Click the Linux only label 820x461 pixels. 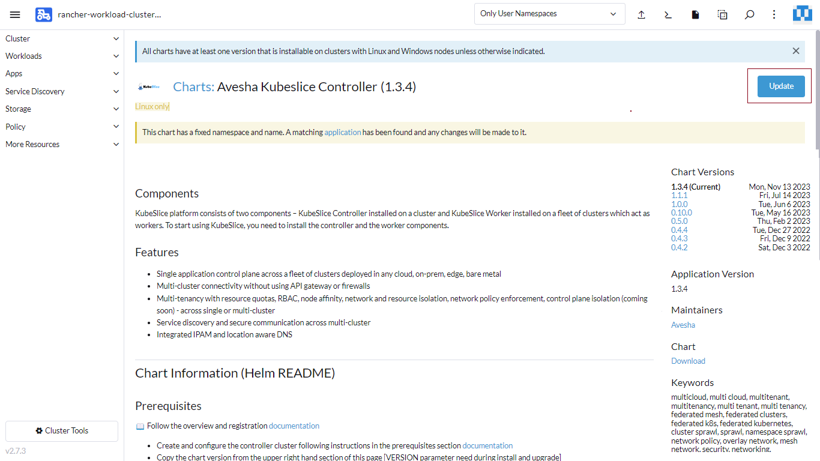pos(152,106)
